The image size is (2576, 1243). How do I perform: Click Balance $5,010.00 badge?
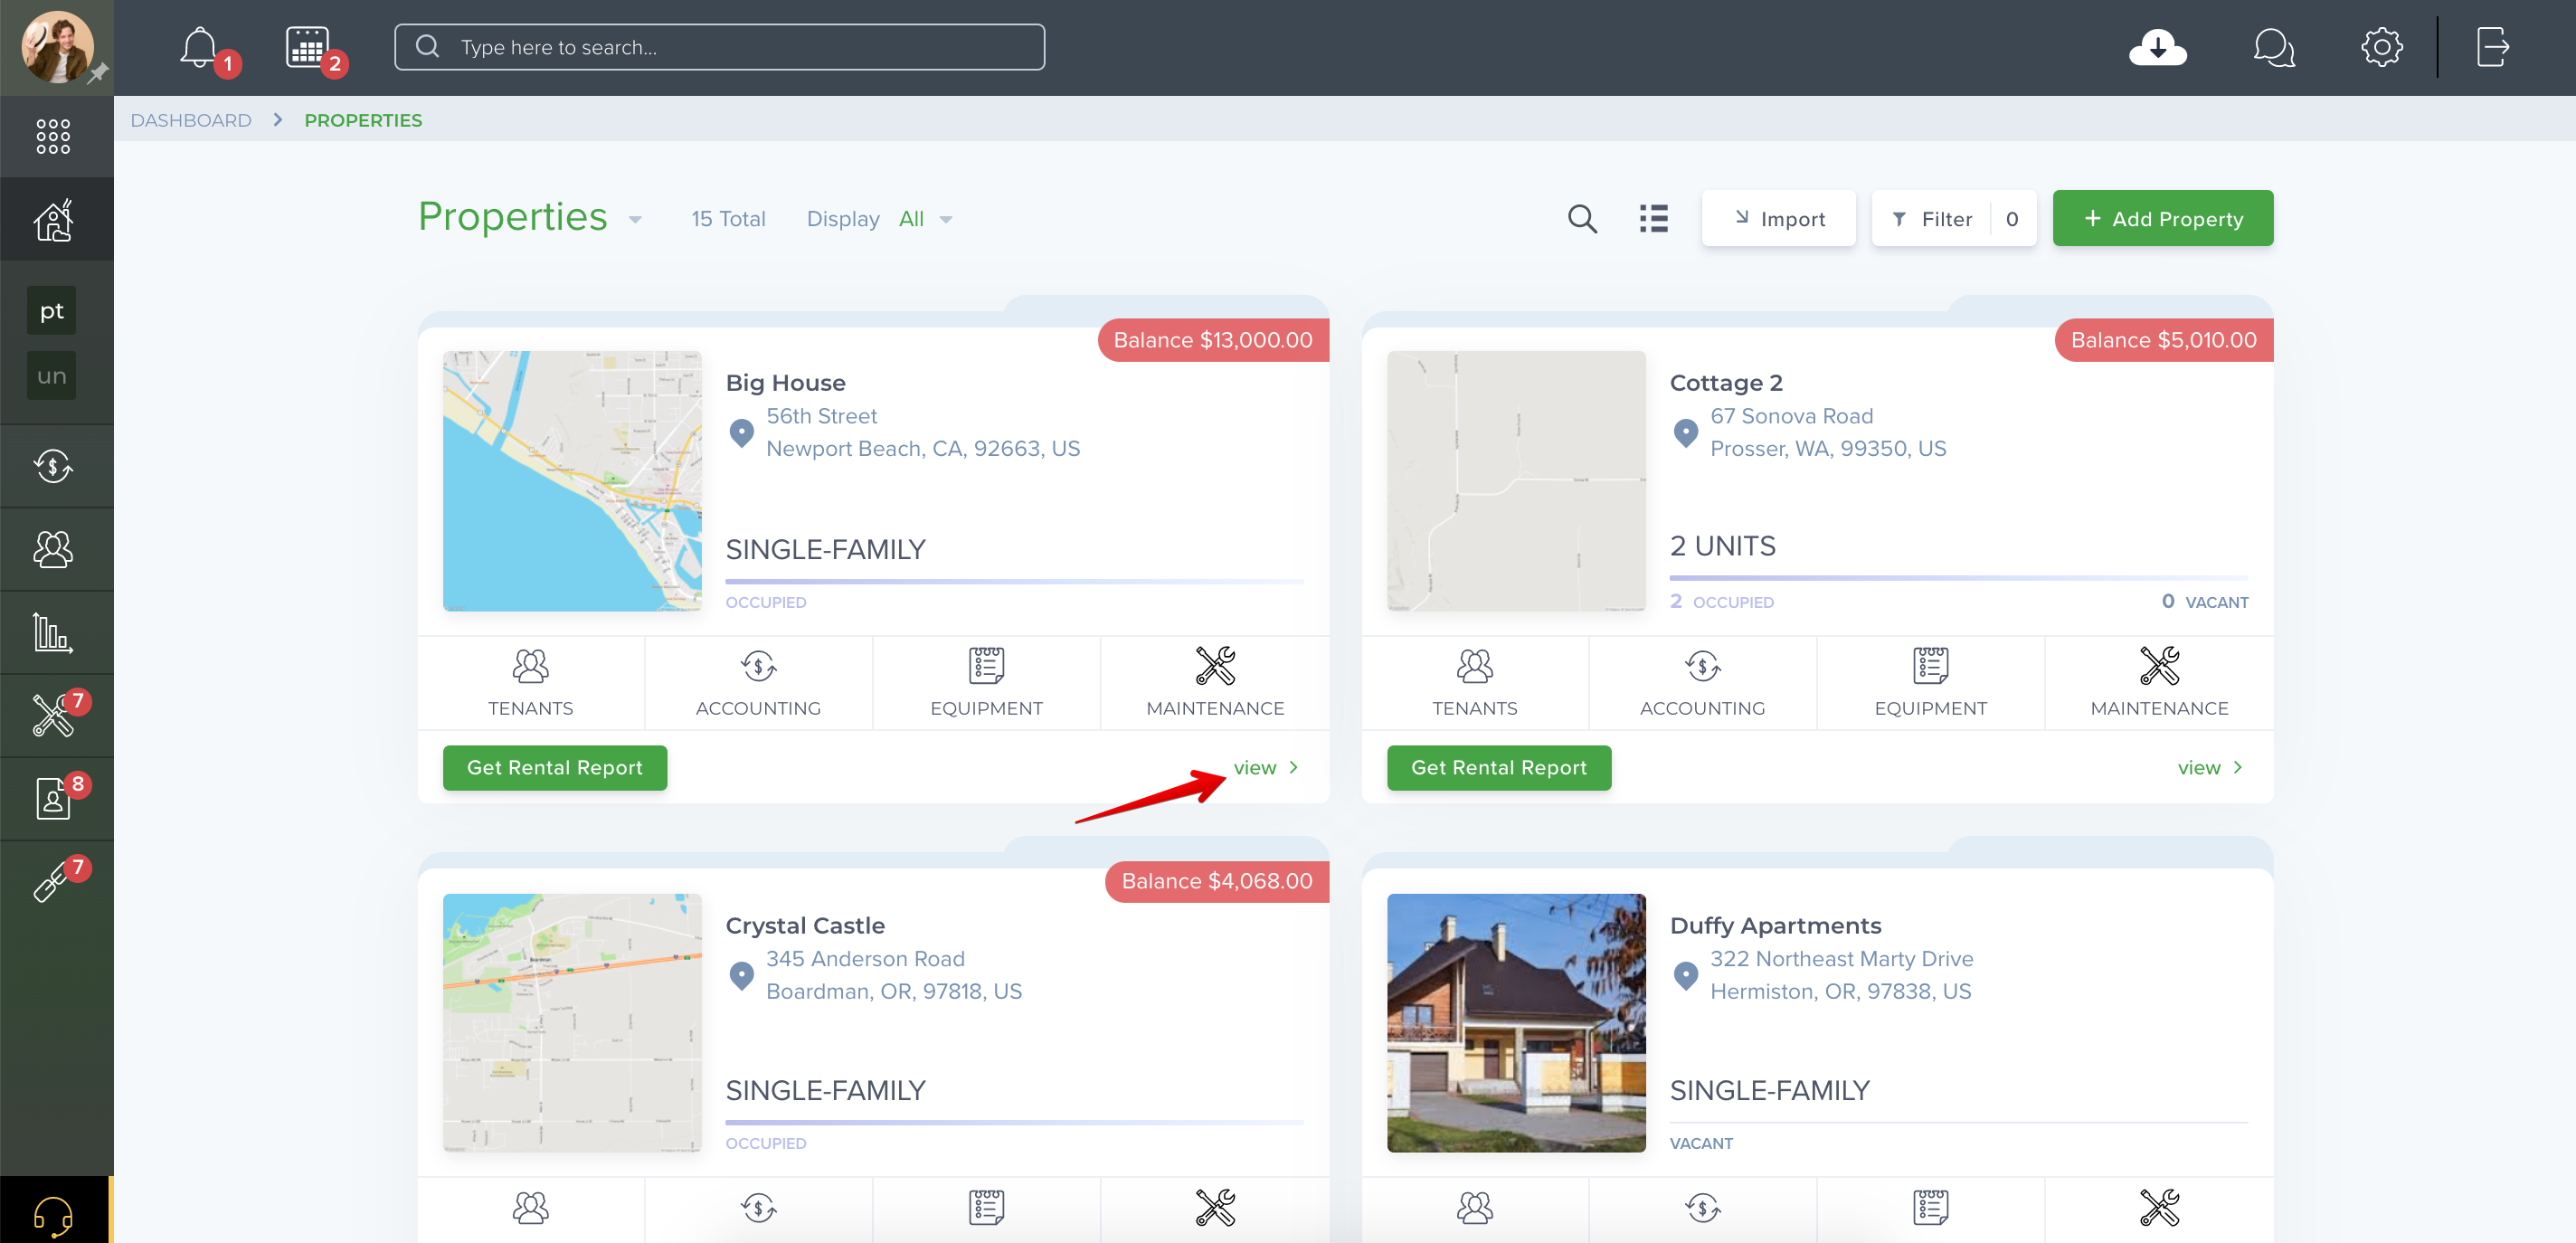(x=2163, y=340)
